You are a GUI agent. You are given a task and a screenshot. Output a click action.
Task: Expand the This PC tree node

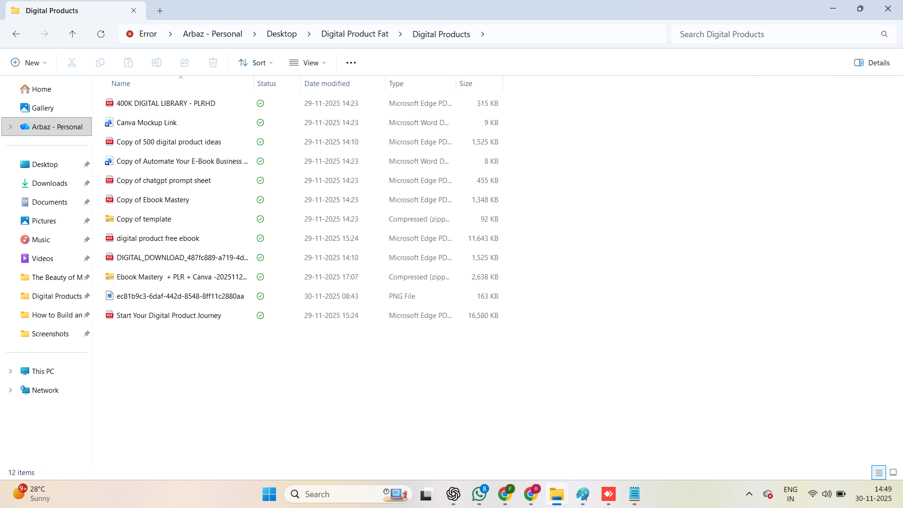[x=10, y=371]
